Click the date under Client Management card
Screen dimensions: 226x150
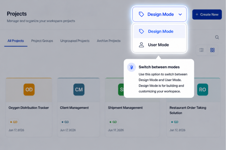coord(68,130)
